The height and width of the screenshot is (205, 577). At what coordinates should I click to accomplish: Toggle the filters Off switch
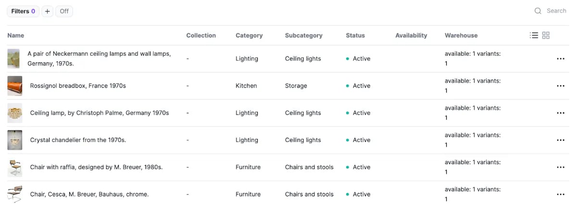click(64, 11)
